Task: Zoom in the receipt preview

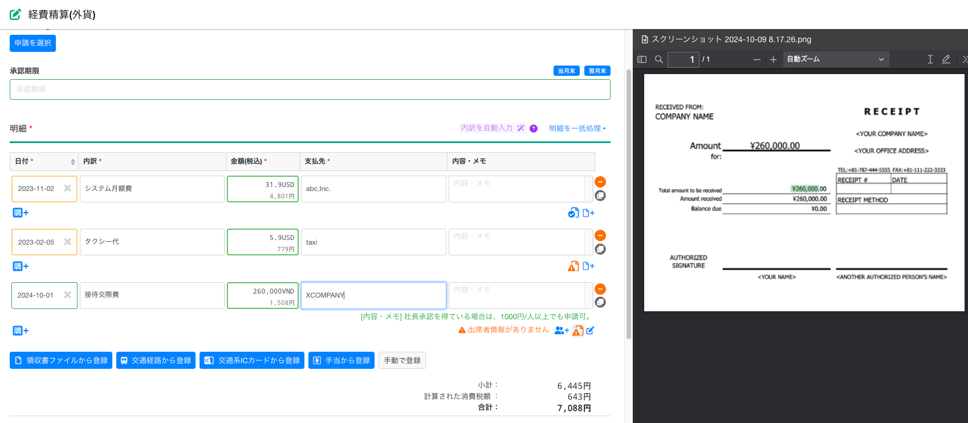Action: 774,59
